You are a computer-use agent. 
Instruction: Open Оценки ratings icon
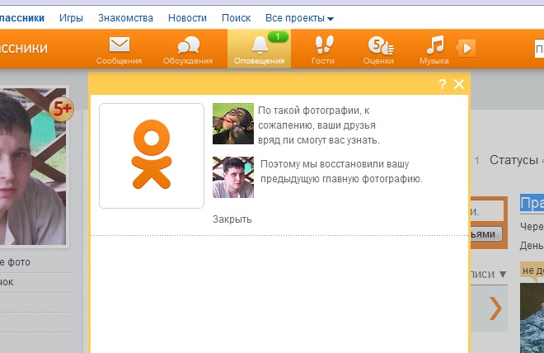point(380,45)
